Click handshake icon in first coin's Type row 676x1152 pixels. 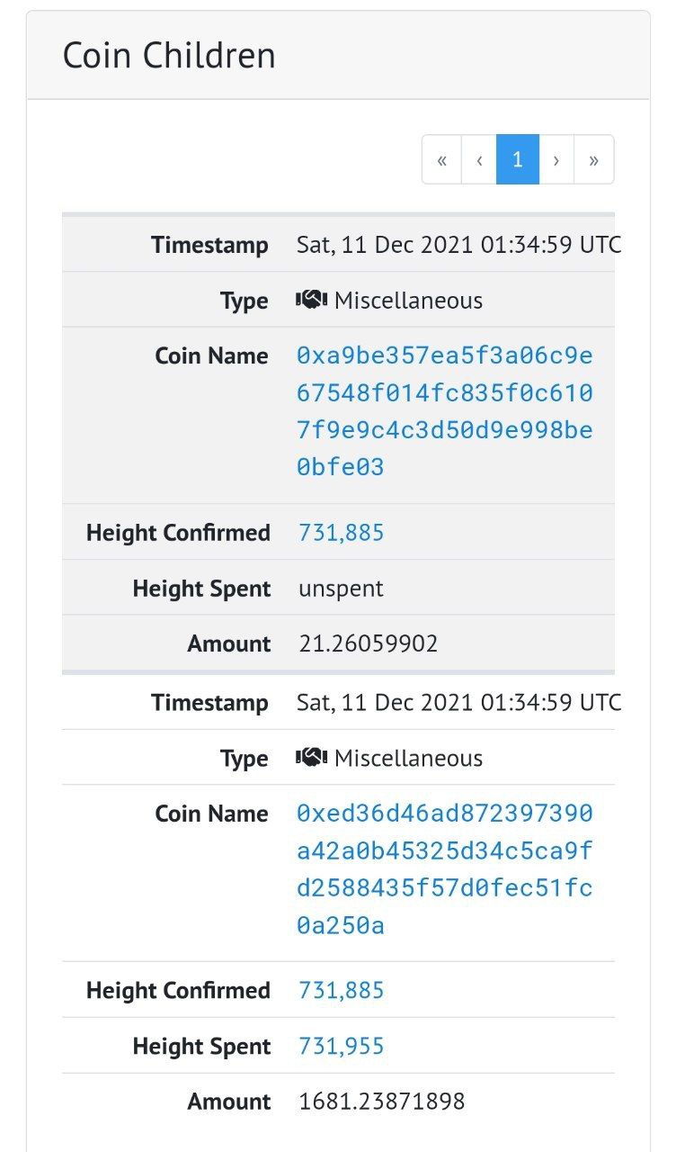tap(312, 300)
